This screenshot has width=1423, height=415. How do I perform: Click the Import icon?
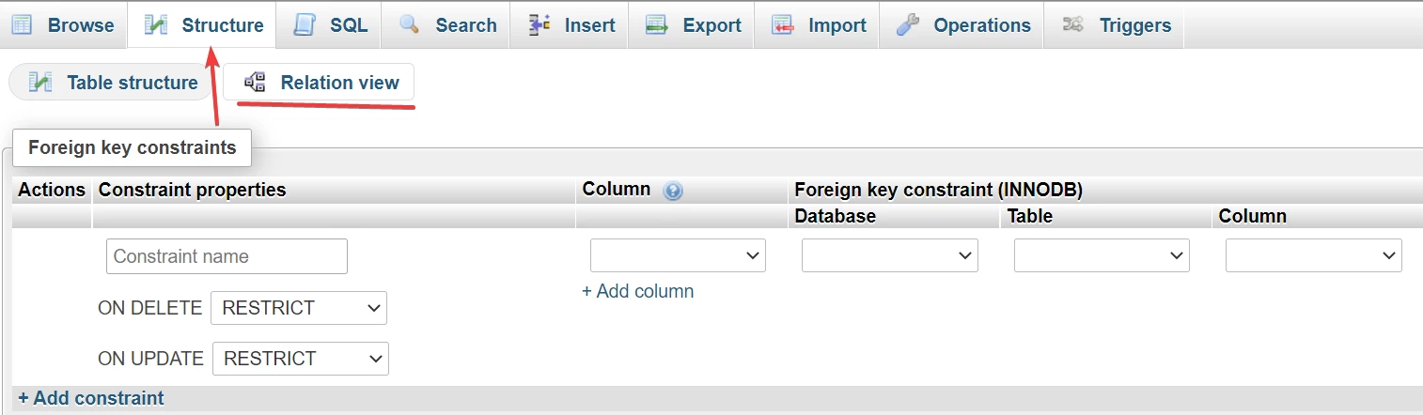click(x=783, y=25)
